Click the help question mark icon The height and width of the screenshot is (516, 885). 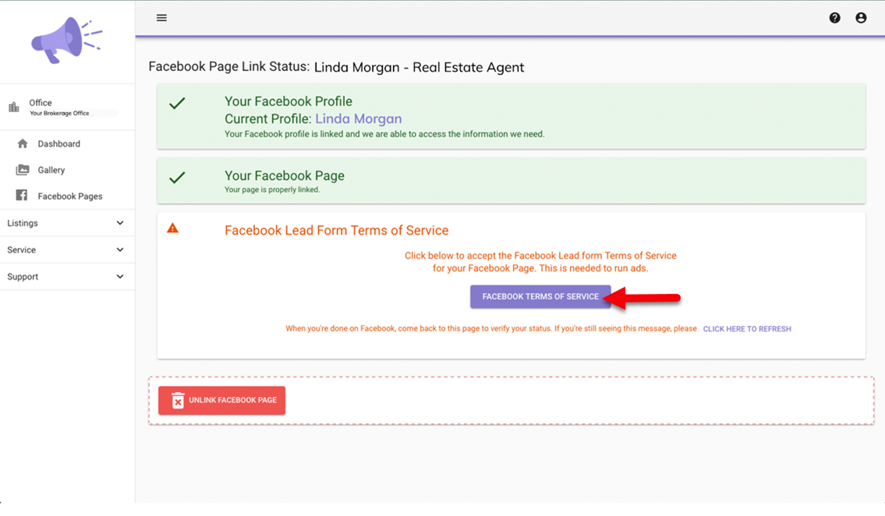point(834,18)
